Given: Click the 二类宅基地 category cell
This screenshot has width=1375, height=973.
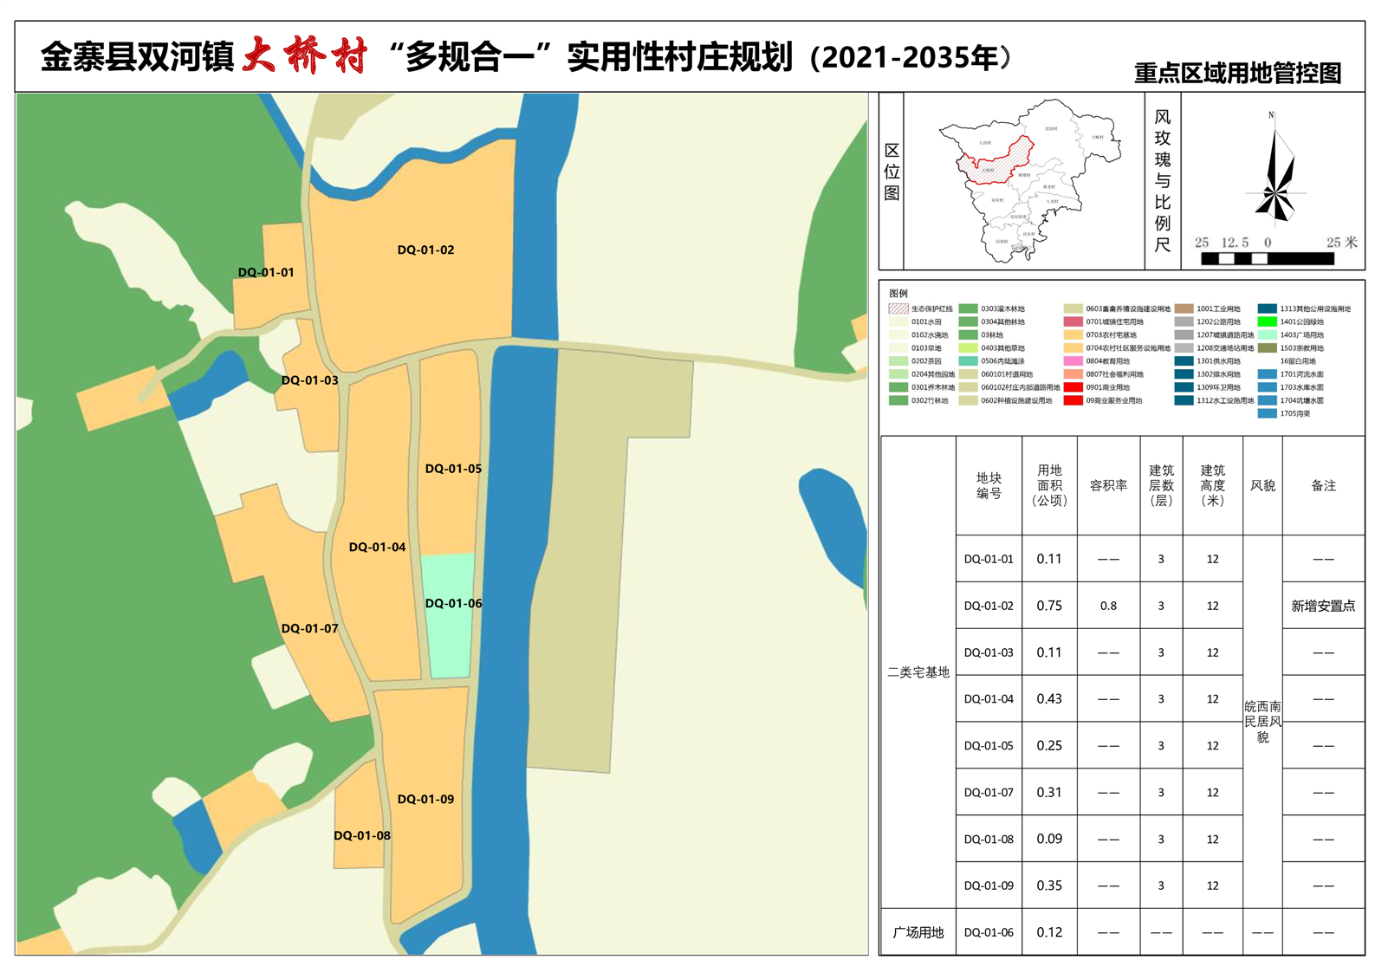Looking at the screenshot, I should click(918, 672).
